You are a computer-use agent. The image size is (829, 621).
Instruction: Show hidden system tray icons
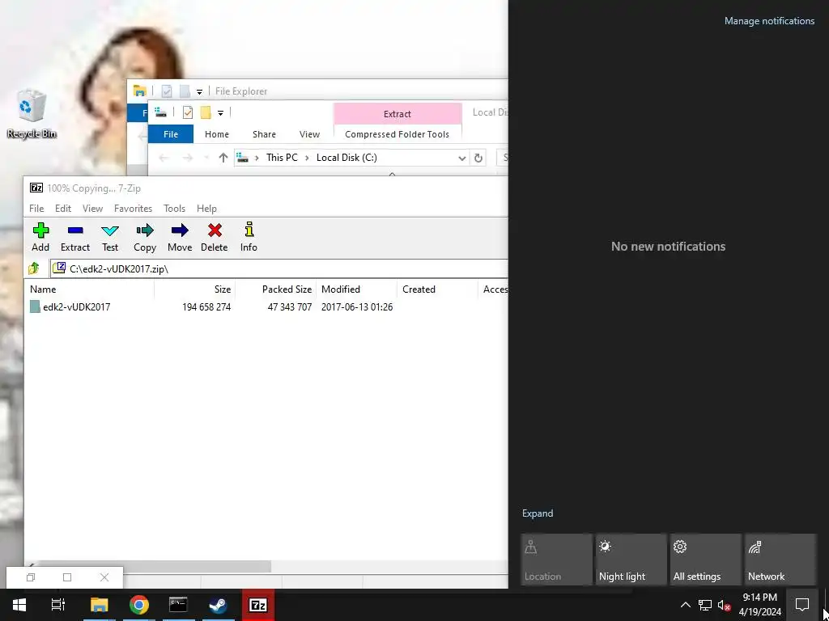coord(685,605)
